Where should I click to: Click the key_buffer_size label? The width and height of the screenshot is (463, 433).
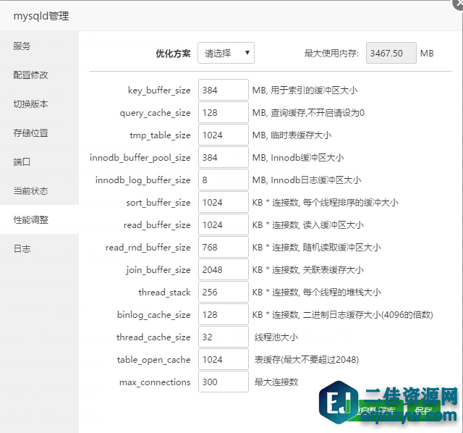pos(159,90)
